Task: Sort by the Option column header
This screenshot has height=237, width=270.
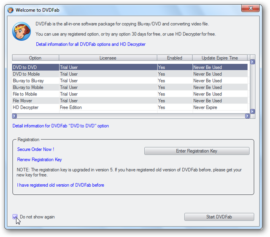Action: click(35, 58)
